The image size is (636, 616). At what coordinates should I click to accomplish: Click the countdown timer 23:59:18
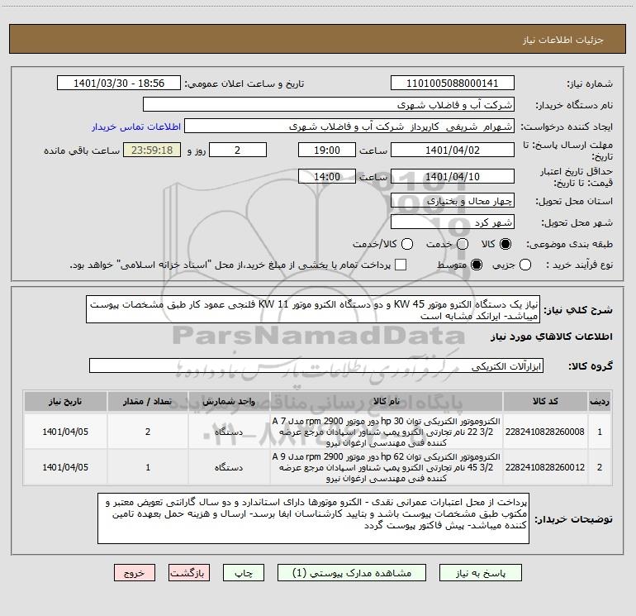[152, 150]
